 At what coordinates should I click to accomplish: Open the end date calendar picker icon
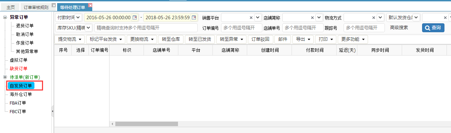(x=194, y=17)
